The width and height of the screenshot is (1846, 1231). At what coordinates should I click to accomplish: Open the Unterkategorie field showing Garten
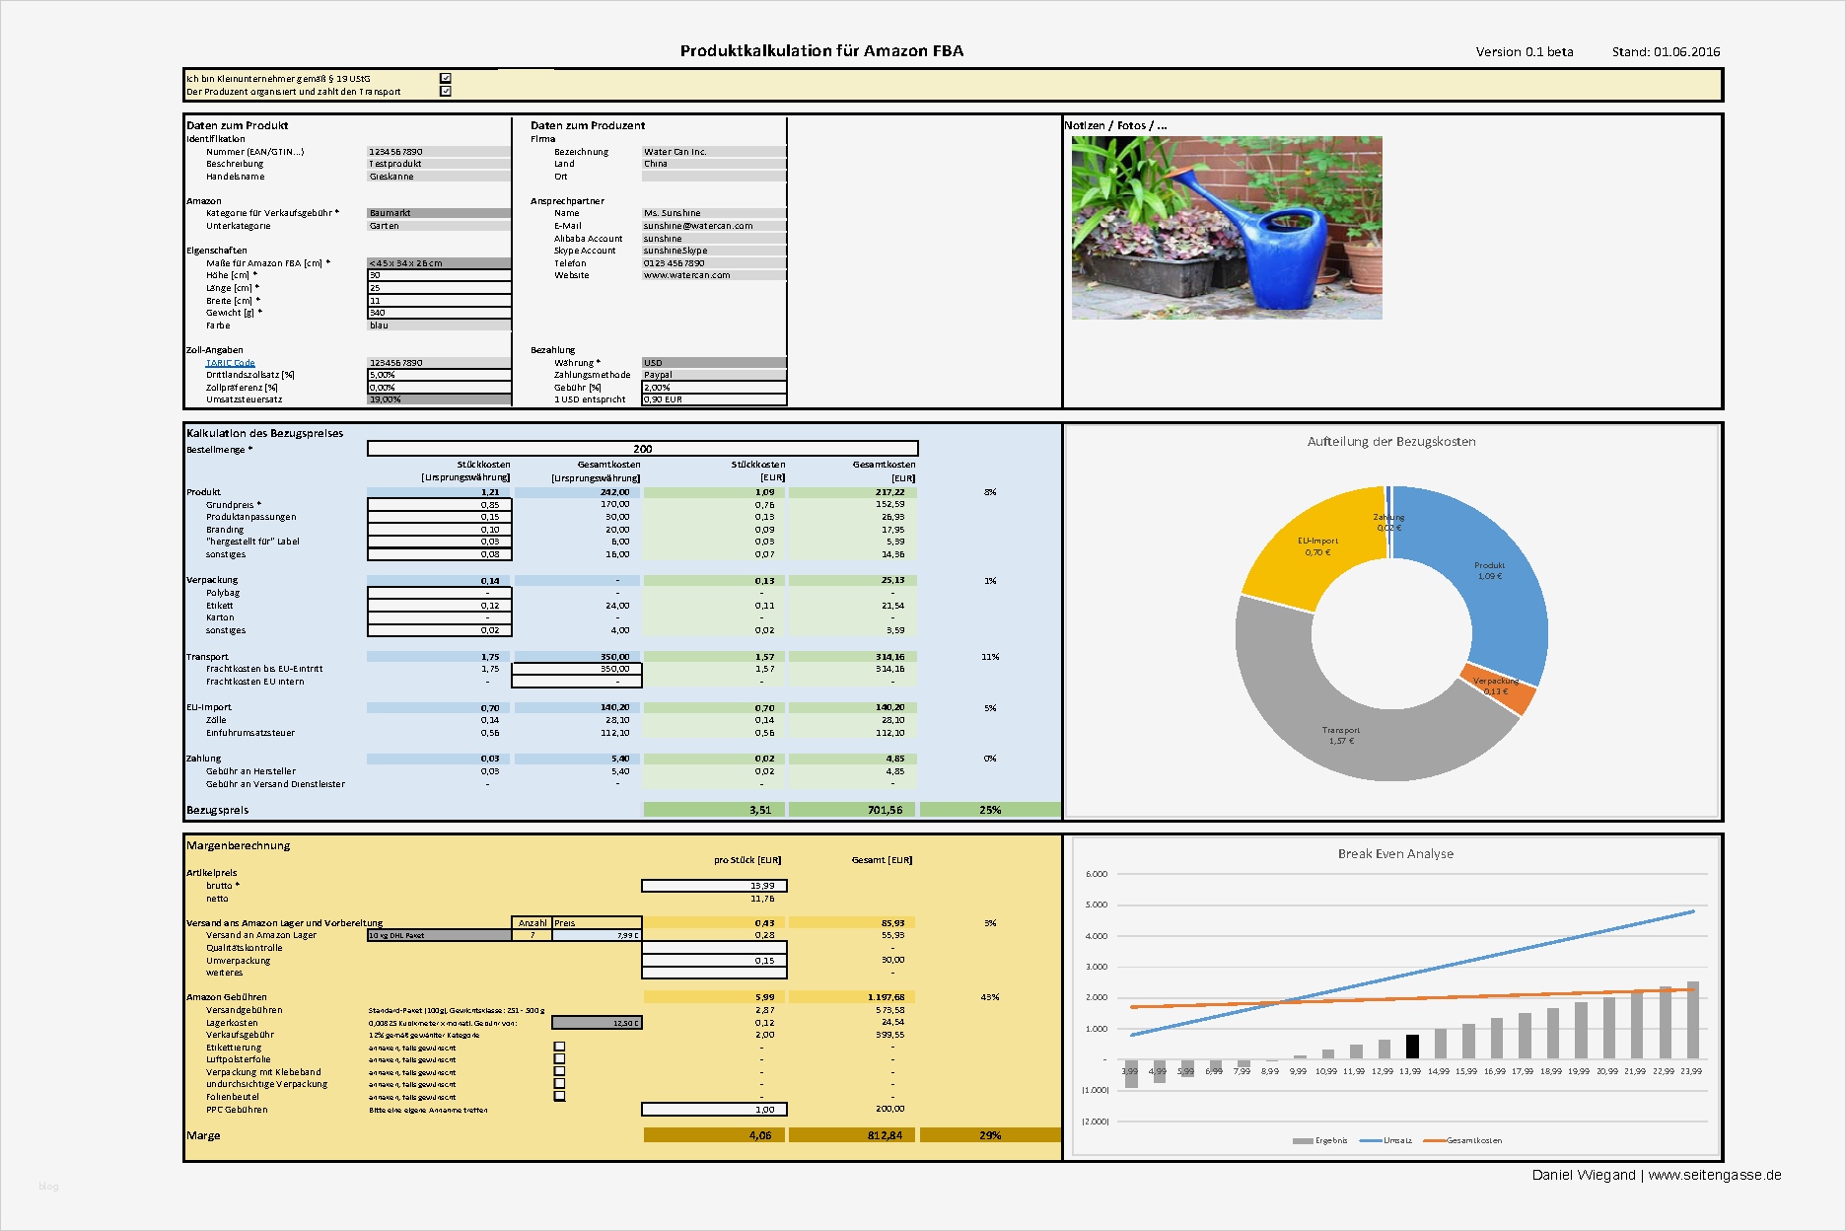point(439,225)
